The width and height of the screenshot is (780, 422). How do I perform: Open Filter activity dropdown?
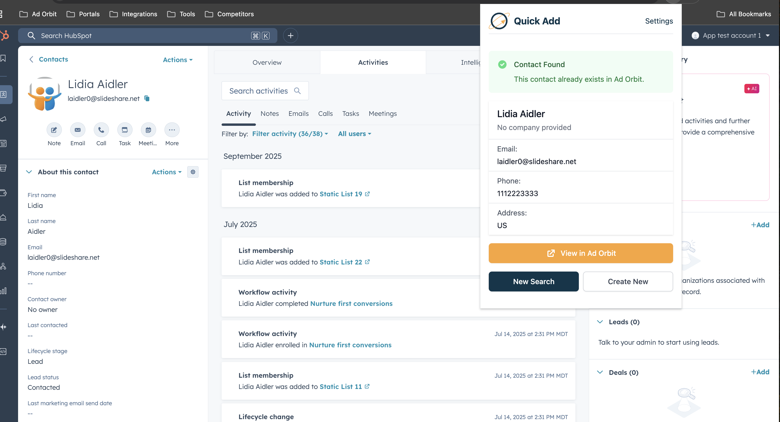pos(290,134)
